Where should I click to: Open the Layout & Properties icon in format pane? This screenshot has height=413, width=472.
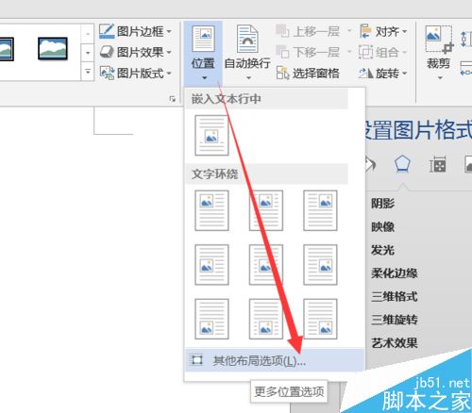coord(438,164)
